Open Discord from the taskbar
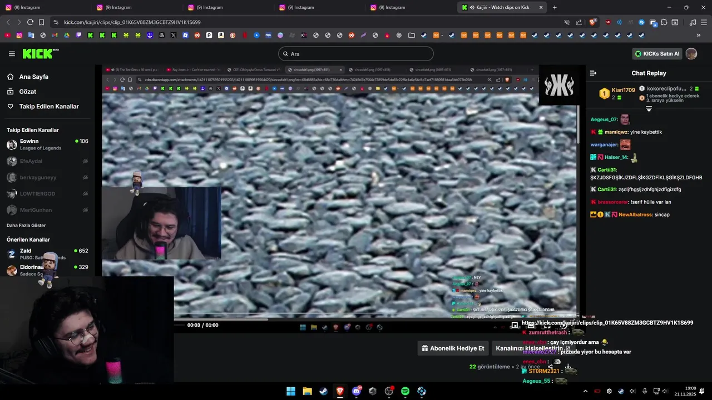 coord(357,391)
